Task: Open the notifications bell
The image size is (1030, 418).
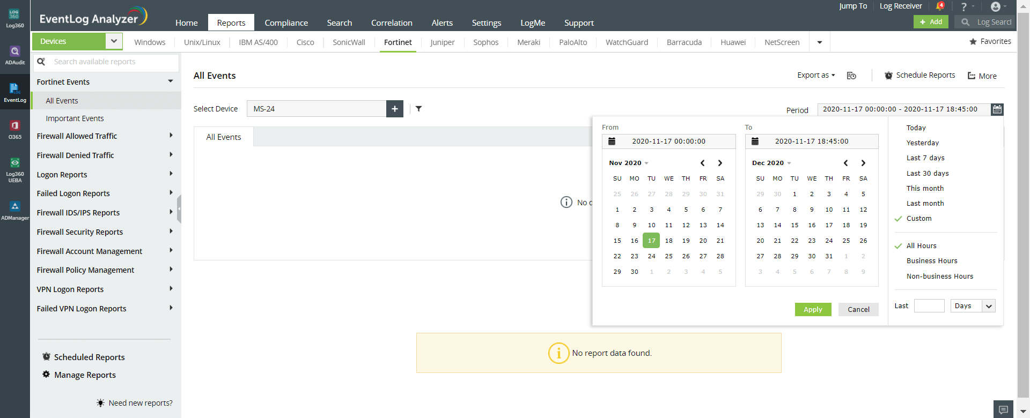Action: coord(940,6)
